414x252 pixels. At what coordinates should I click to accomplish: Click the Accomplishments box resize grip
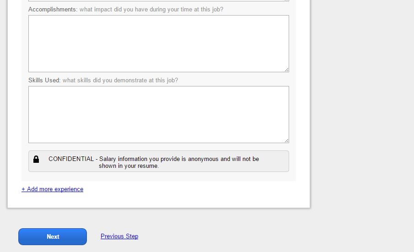[286, 70]
